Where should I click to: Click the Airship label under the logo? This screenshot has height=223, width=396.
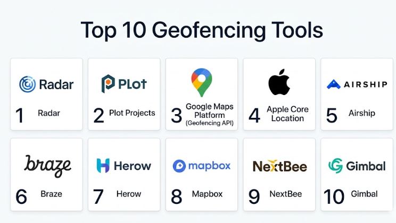[x=362, y=113]
